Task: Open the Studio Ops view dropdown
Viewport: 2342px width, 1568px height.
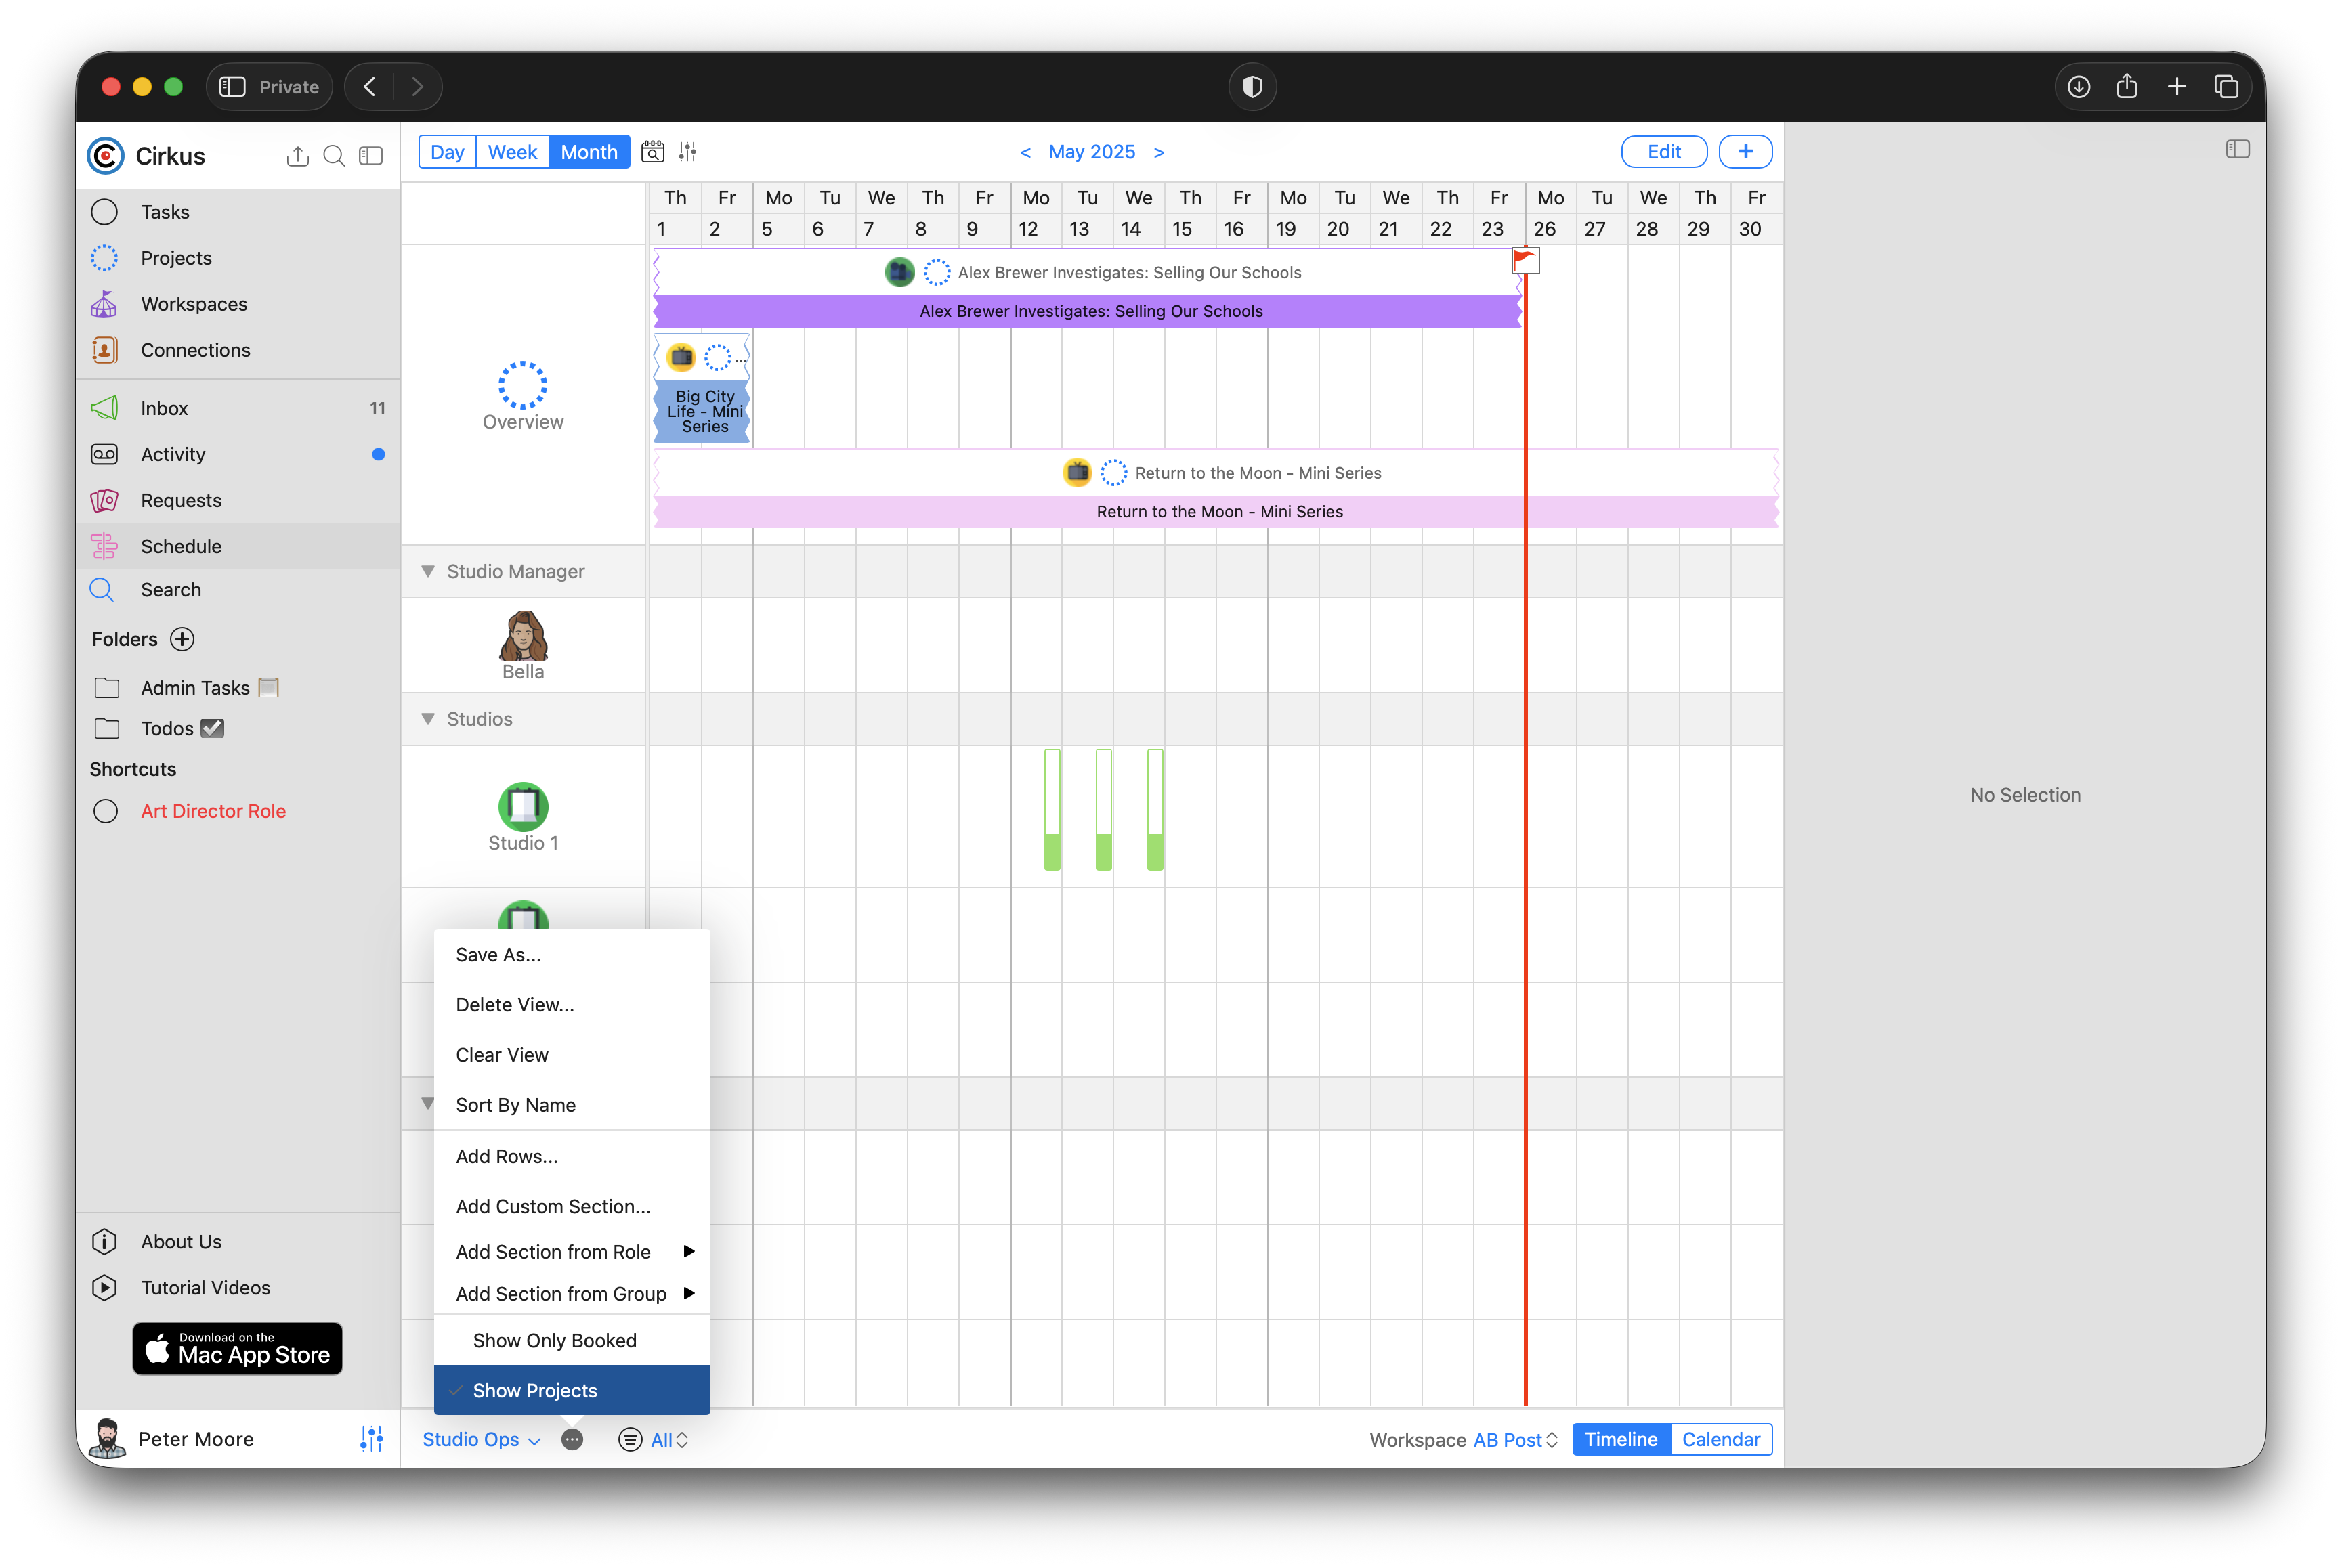Action: click(482, 1439)
